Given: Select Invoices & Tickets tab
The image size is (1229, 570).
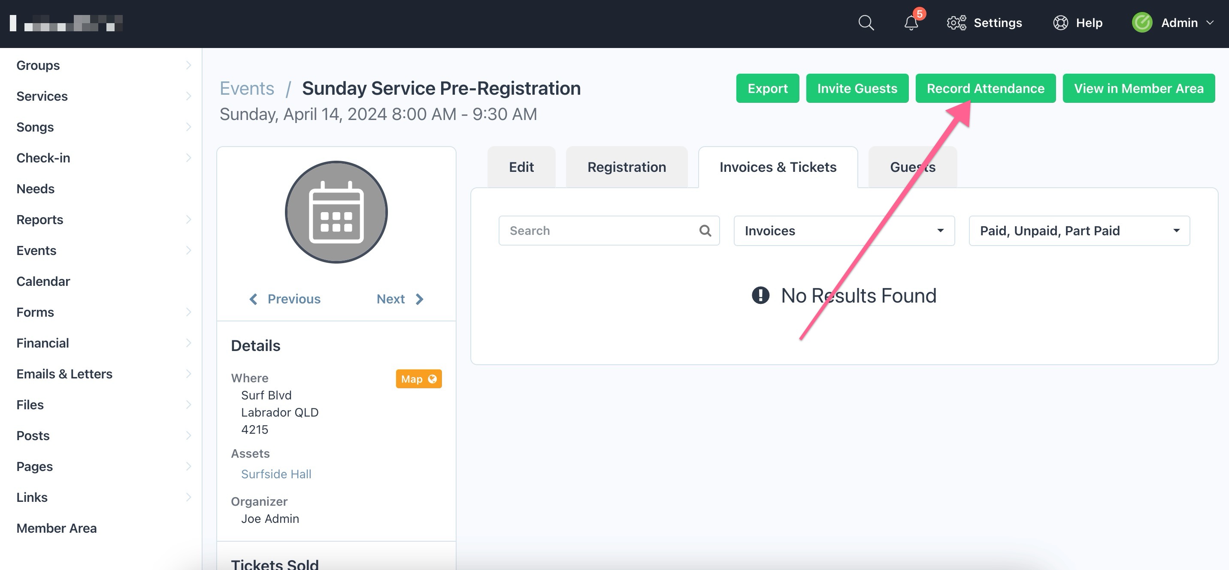Looking at the screenshot, I should (x=778, y=167).
